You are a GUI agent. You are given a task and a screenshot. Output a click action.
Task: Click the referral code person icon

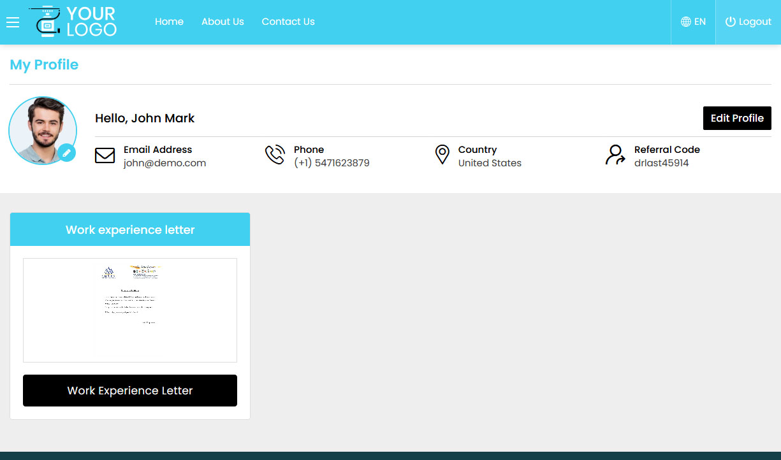tap(615, 155)
